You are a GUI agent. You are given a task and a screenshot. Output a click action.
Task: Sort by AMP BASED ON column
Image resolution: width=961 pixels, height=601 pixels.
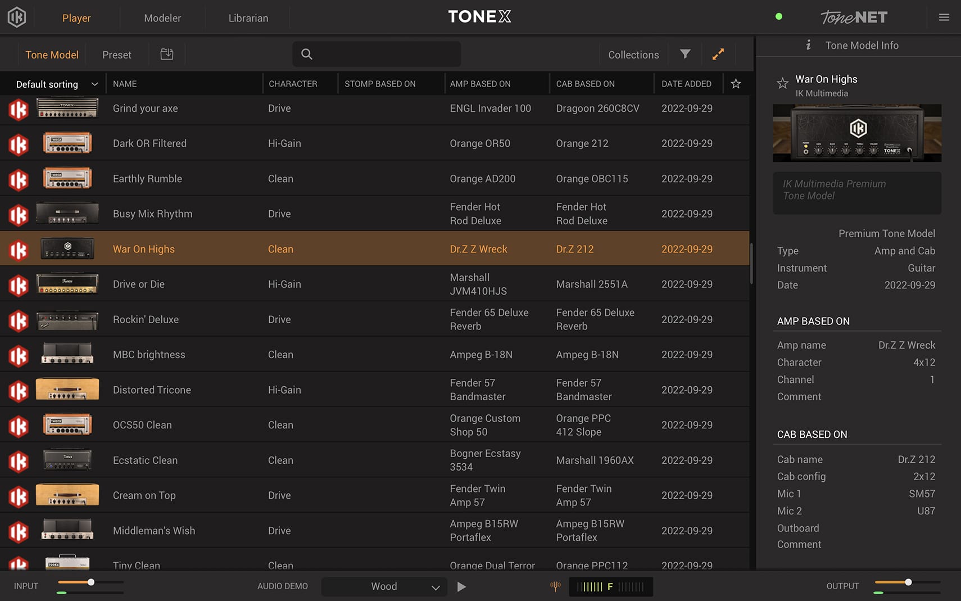coord(480,84)
